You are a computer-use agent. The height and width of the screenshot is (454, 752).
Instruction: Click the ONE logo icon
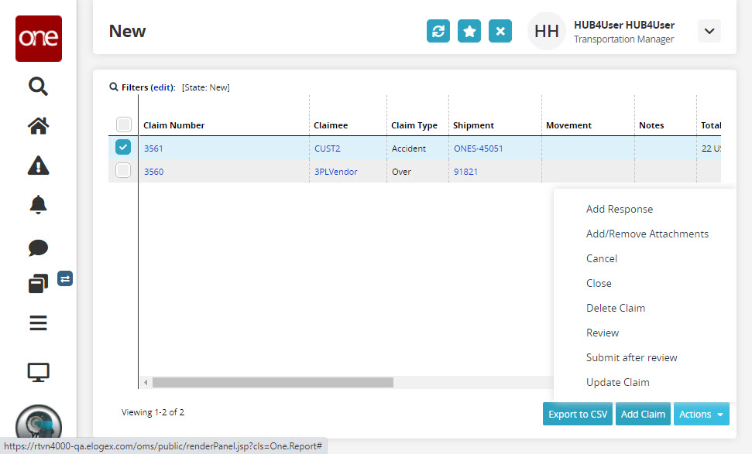pyautogui.click(x=38, y=39)
